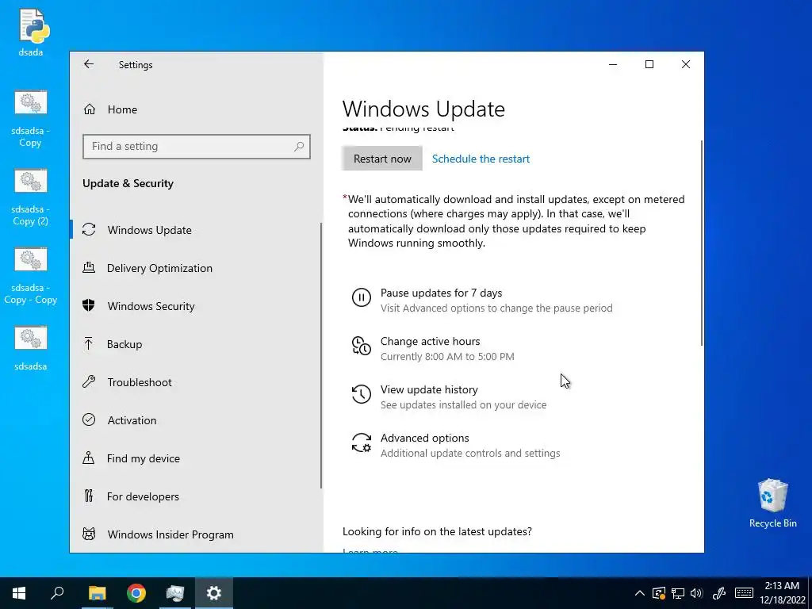Screen dimensions: 812x609
Task: Maximize the Settings window
Action: click(649, 64)
